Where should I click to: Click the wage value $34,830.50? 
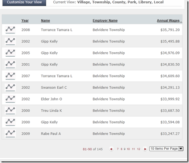click(x=170, y=65)
